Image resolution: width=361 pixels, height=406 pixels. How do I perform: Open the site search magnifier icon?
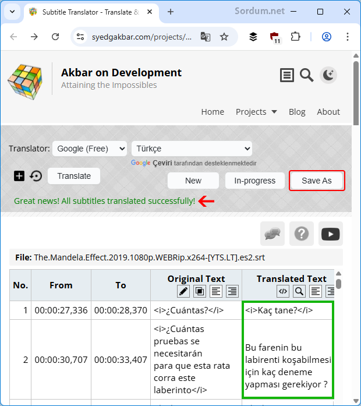click(306, 75)
